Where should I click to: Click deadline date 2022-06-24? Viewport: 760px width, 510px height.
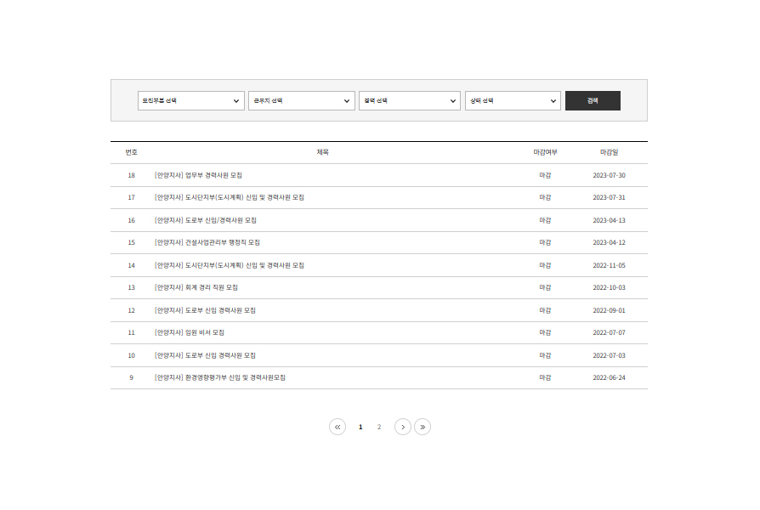click(610, 377)
